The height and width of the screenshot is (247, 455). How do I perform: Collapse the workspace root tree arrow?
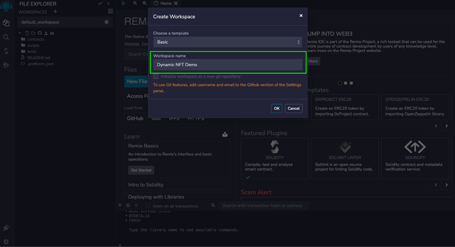point(20,33)
